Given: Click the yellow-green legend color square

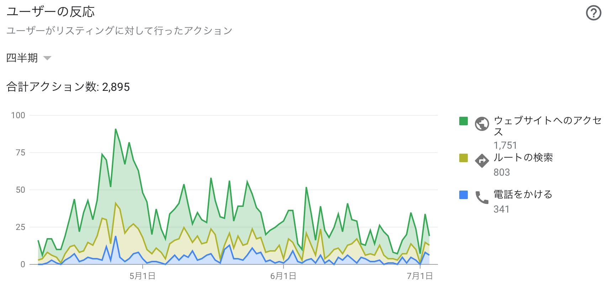Looking at the screenshot, I should [464, 158].
